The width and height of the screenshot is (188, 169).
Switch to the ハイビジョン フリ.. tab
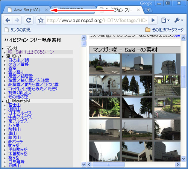click(x=119, y=10)
